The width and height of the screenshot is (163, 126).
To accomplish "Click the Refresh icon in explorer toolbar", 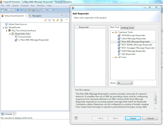I will tap(46, 20).
